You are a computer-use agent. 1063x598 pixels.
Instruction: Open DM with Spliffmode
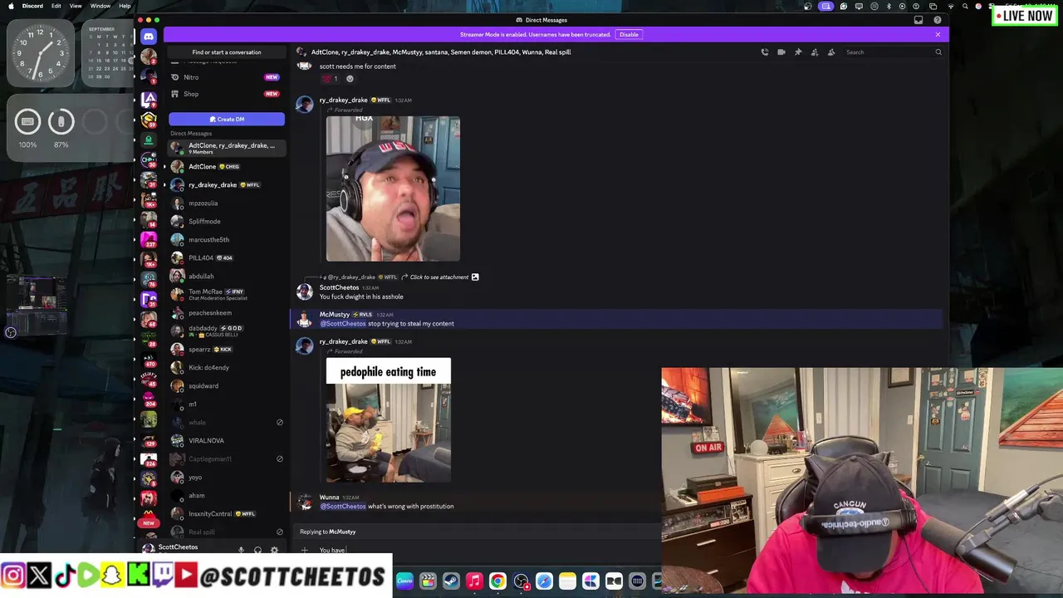[x=227, y=222]
